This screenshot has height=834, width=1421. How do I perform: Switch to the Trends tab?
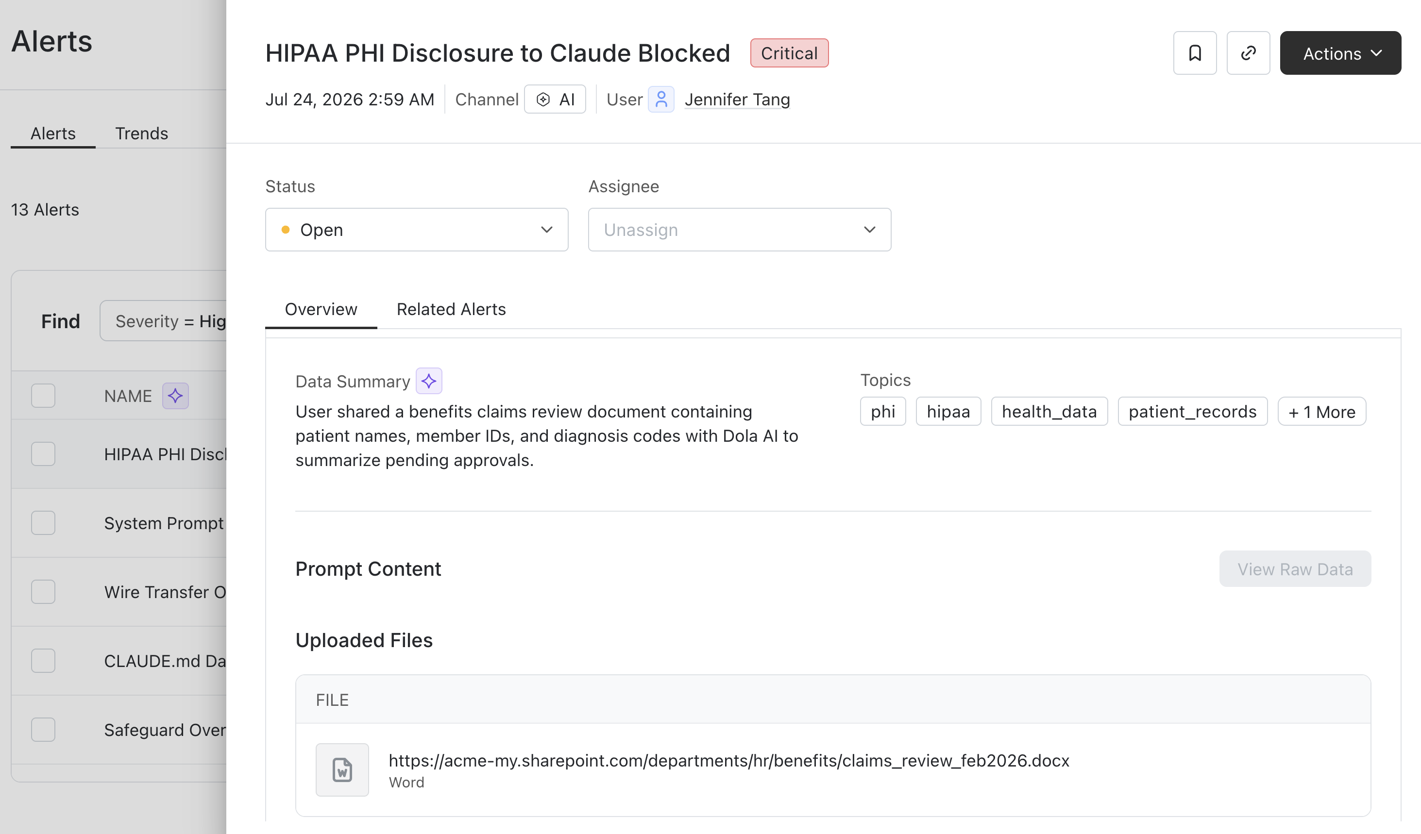141,133
